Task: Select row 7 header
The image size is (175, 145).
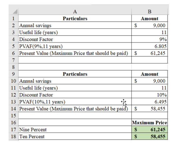Action: point(13,60)
